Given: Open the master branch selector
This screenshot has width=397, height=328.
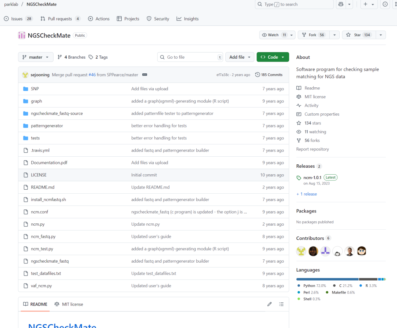Looking at the screenshot, I should pyautogui.click(x=36, y=57).
